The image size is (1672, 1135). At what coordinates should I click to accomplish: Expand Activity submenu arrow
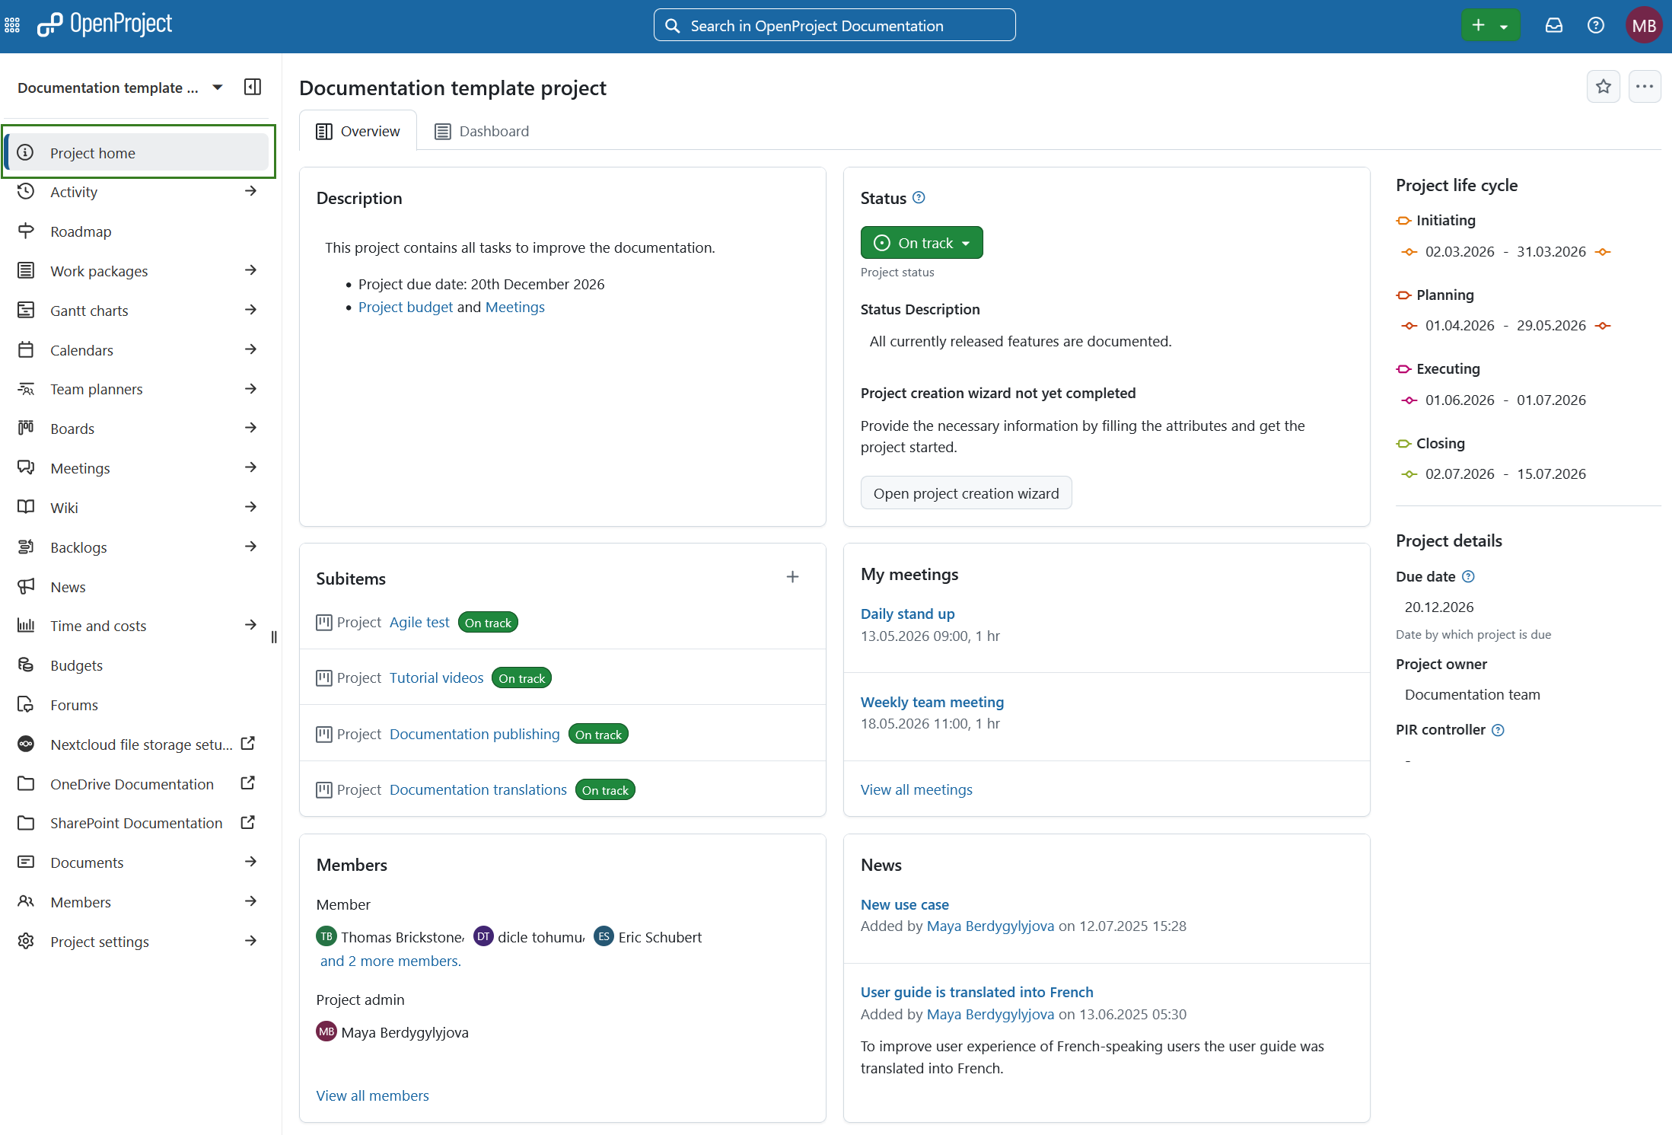pyautogui.click(x=251, y=191)
